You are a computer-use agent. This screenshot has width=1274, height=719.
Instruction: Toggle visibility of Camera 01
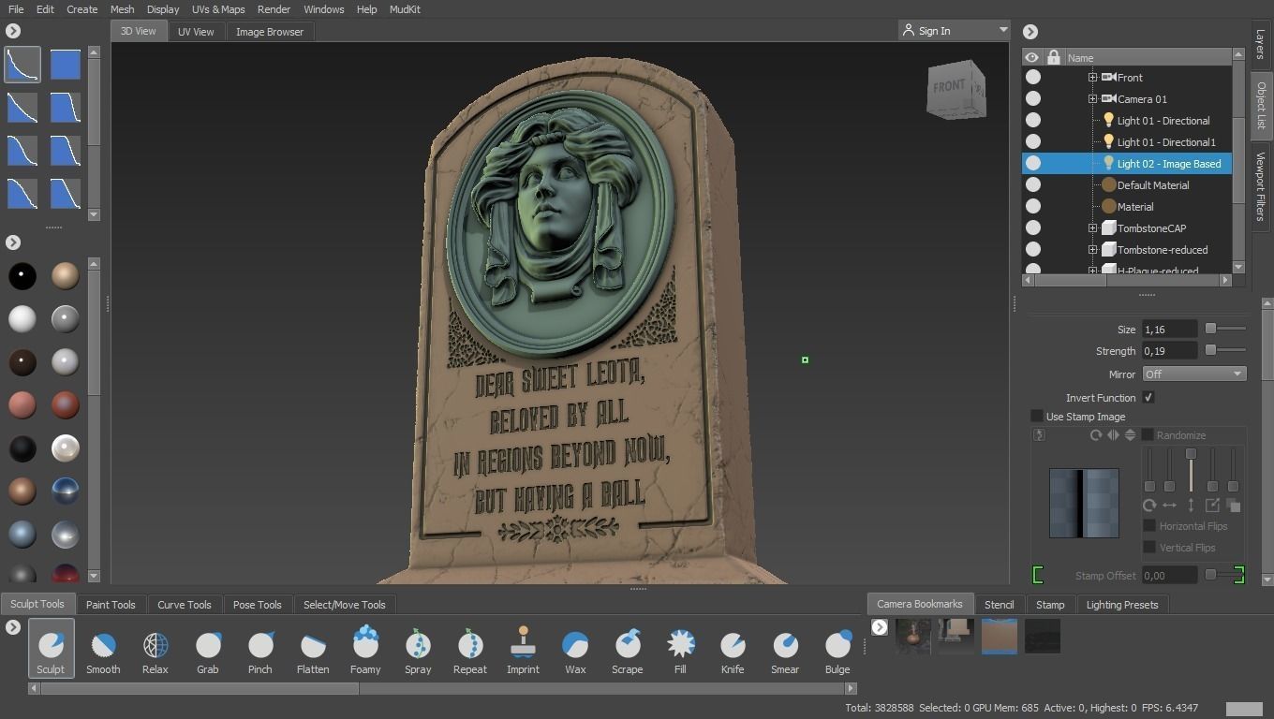tap(1033, 99)
